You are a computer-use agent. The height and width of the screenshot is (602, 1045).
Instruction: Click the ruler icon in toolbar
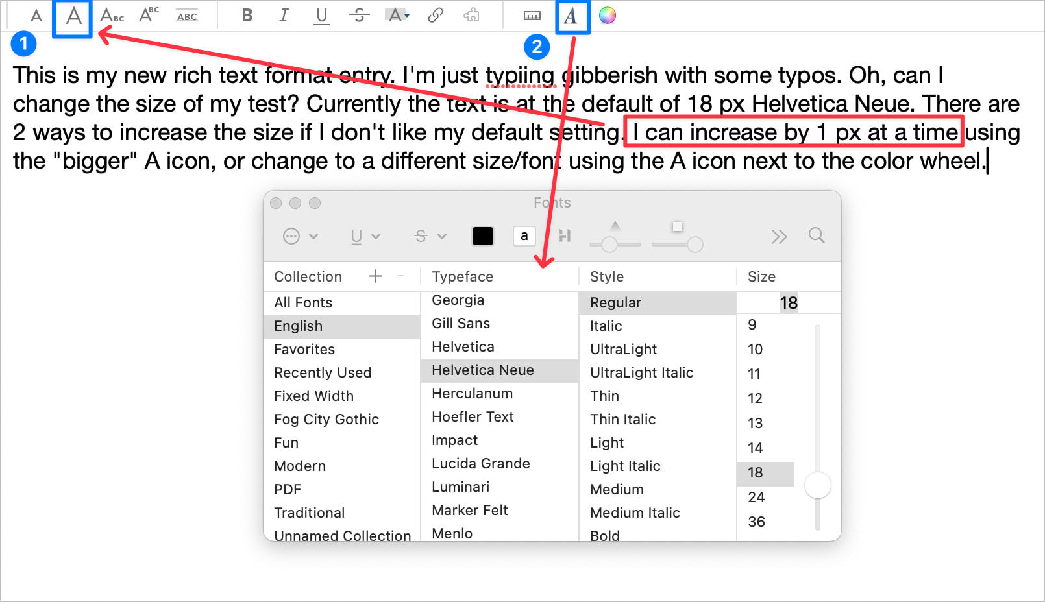pyautogui.click(x=532, y=16)
